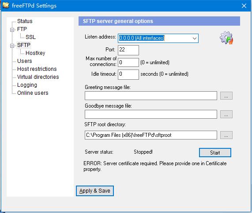Click Apply & Save button
This screenshot has height=213, width=252.
pyautogui.click(x=94, y=191)
